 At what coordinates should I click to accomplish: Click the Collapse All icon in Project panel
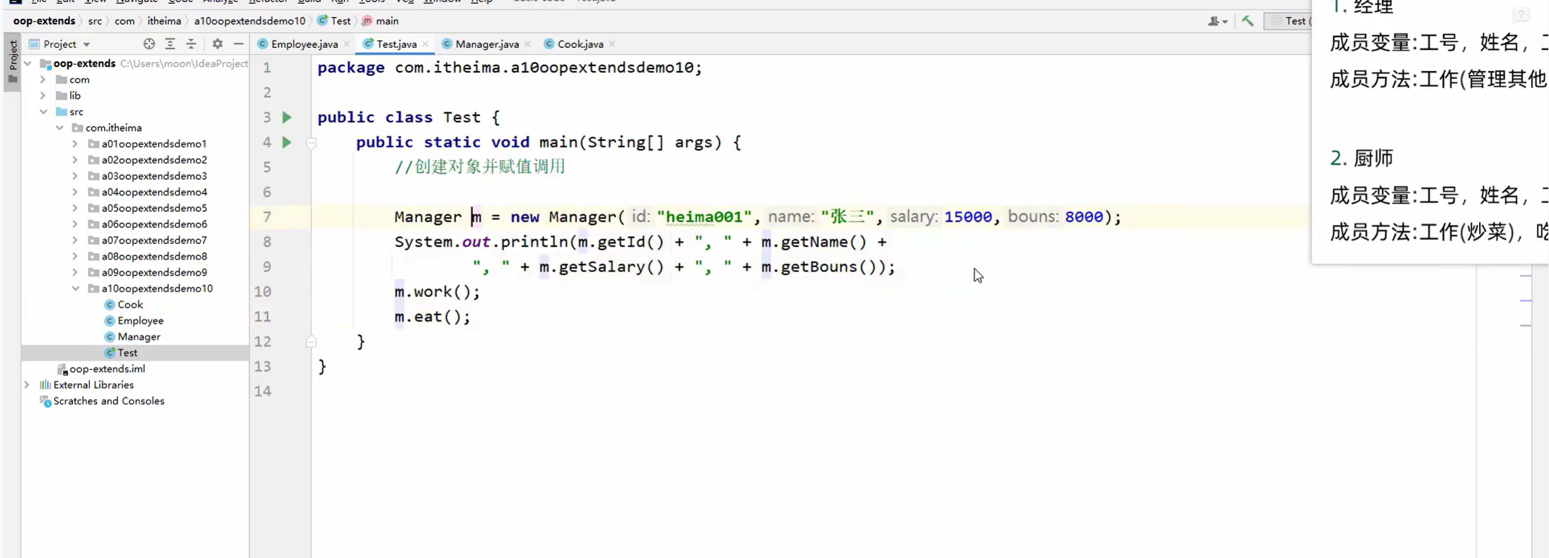(x=190, y=43)
